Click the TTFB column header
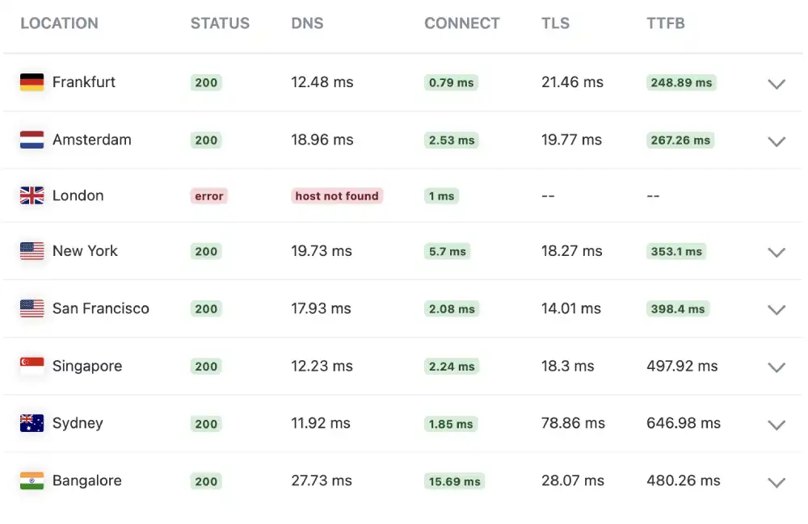The height and width of the screenshot is (524, 808). pyautogui.click(x=665, y=23)
